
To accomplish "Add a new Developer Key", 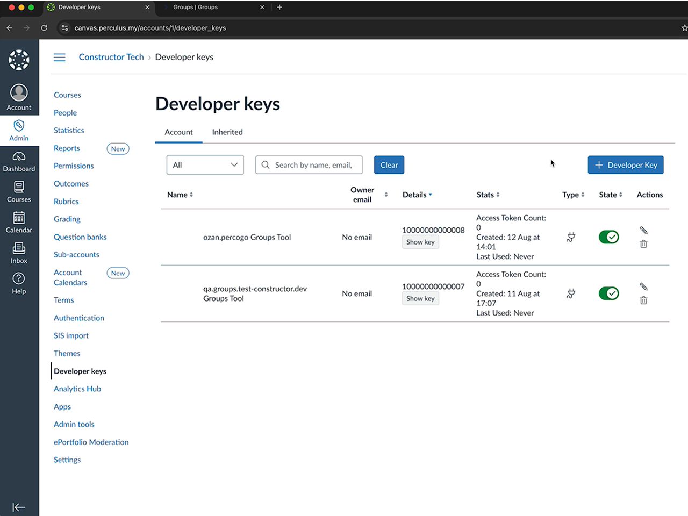I will point(625,165).
